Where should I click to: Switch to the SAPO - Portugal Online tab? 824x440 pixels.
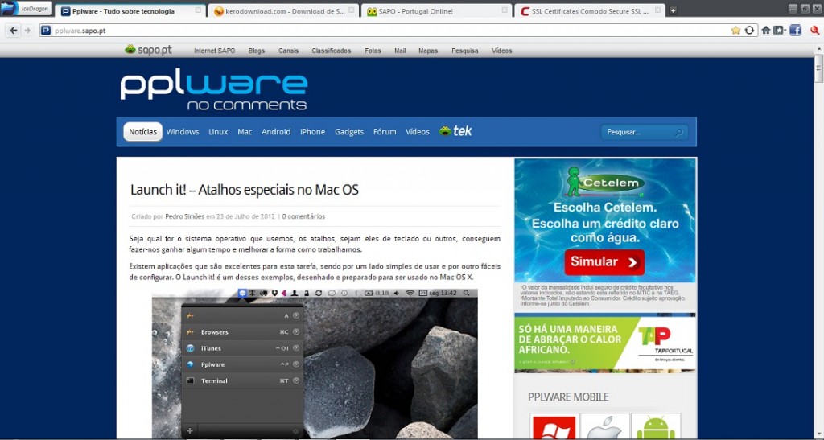tap(436, 11)
